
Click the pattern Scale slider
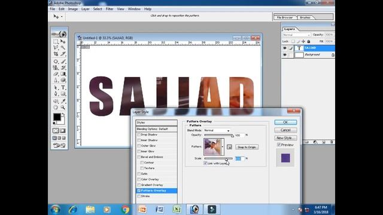[219, 159]
